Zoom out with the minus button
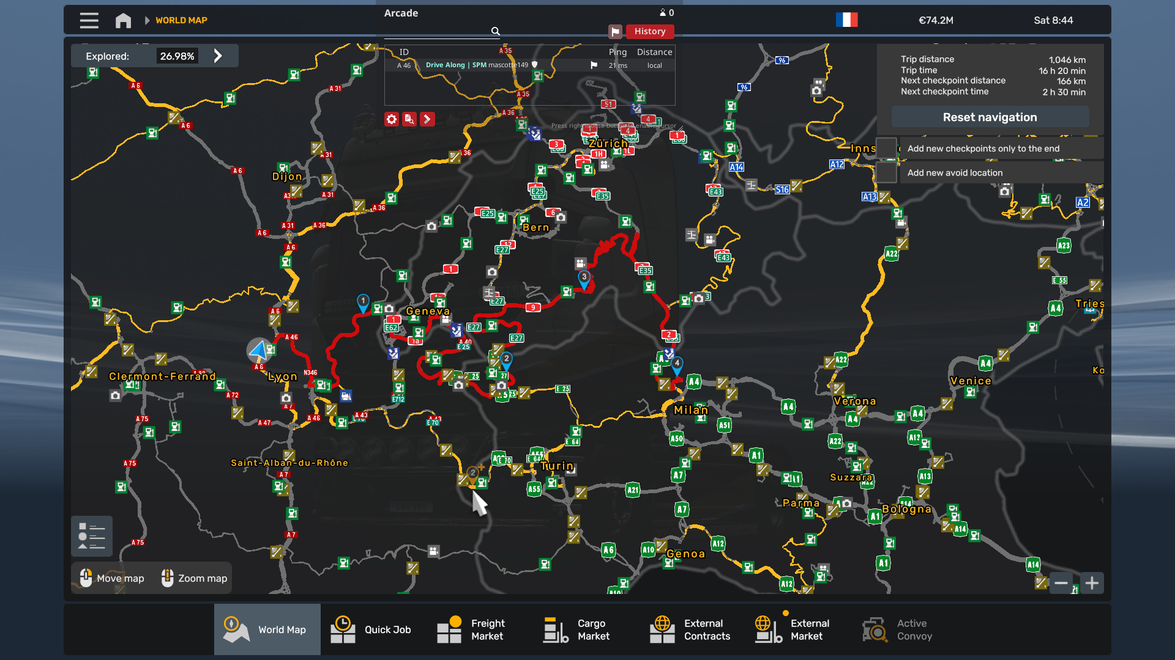Screen dimensions: 1175x660 pyautogui.click(x=1061, y=583)
